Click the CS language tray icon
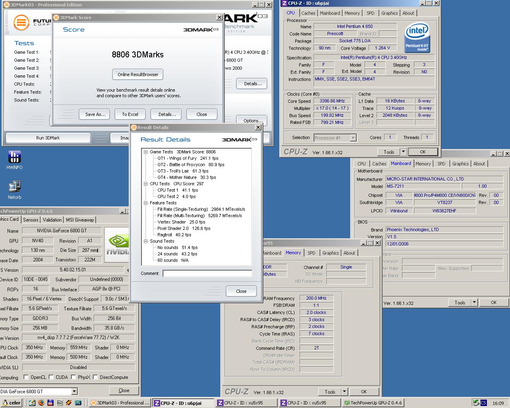510x408 pixels. pyautogui.click(x=483, y=403)
